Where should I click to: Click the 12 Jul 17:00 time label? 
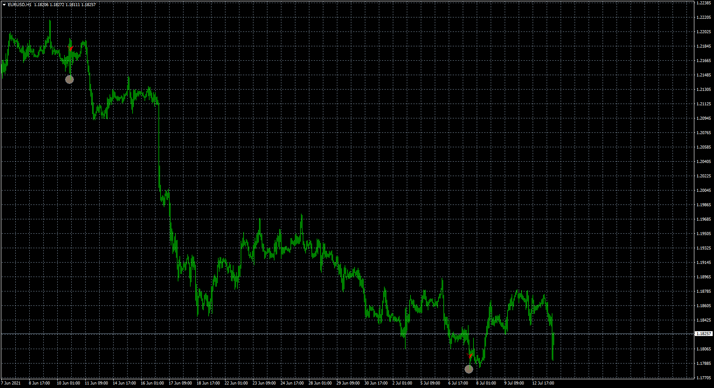[x=543, y=383]
